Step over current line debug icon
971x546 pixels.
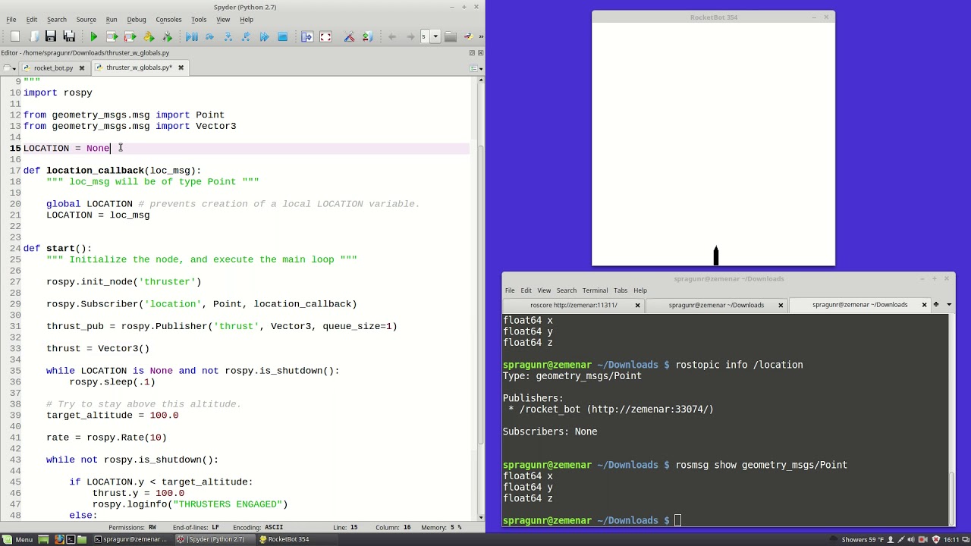click(209, 36)
